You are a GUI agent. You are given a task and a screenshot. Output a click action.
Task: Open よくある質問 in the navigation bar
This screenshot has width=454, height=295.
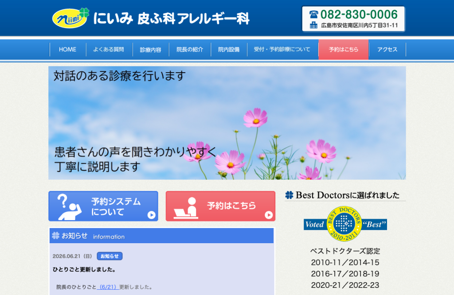pyautogui.click(x=109, y=50)
